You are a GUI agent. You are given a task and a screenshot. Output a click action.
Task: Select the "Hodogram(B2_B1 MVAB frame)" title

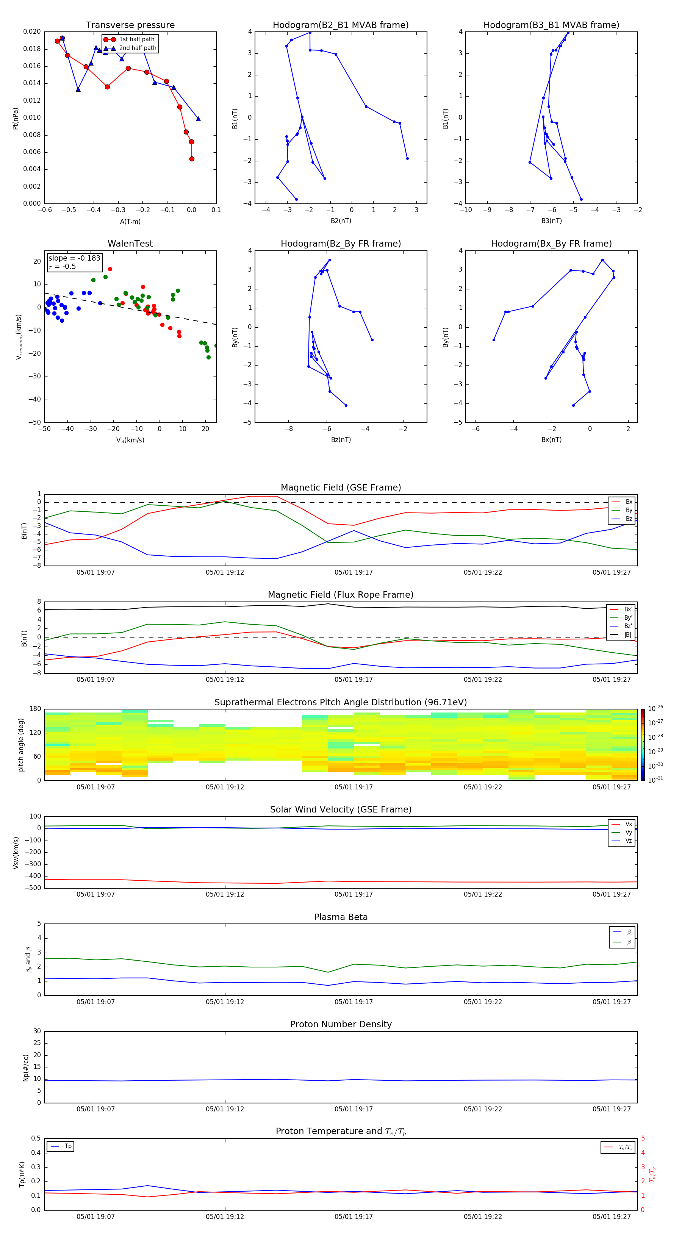pos(341,25)
